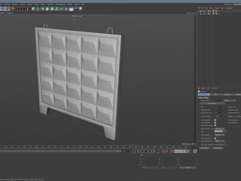
Task: Toggle the Use Generators checkbox
Action: click(x=215, y=123)
